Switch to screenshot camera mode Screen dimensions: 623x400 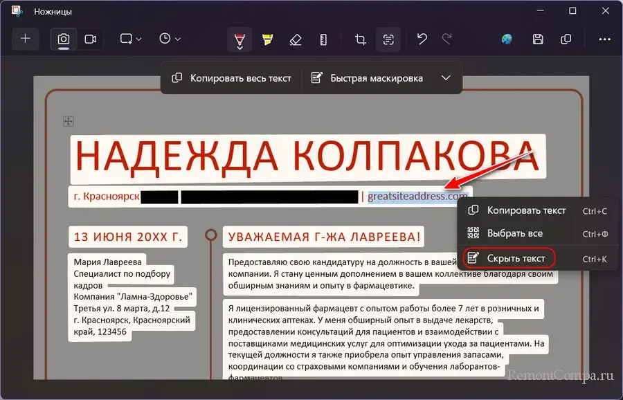click(64, 39)
